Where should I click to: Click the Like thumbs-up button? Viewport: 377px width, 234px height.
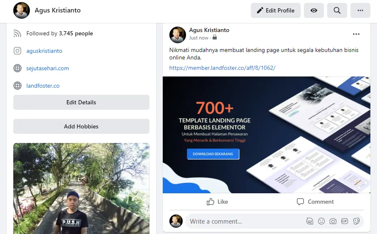click(x=217, y=202)
